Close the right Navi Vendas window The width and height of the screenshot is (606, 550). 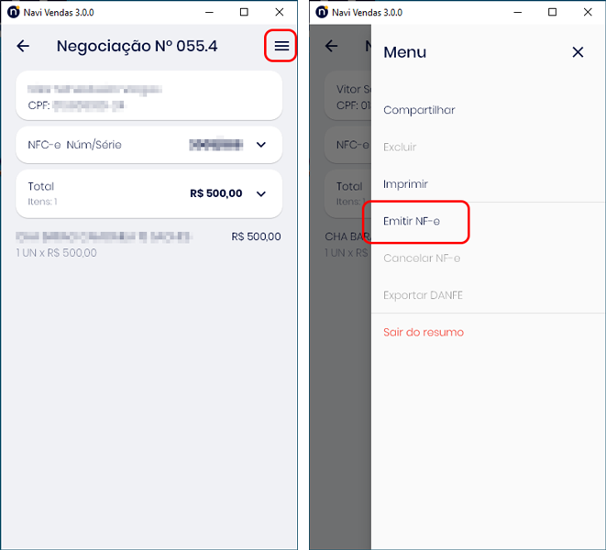(x=588, y=13)
